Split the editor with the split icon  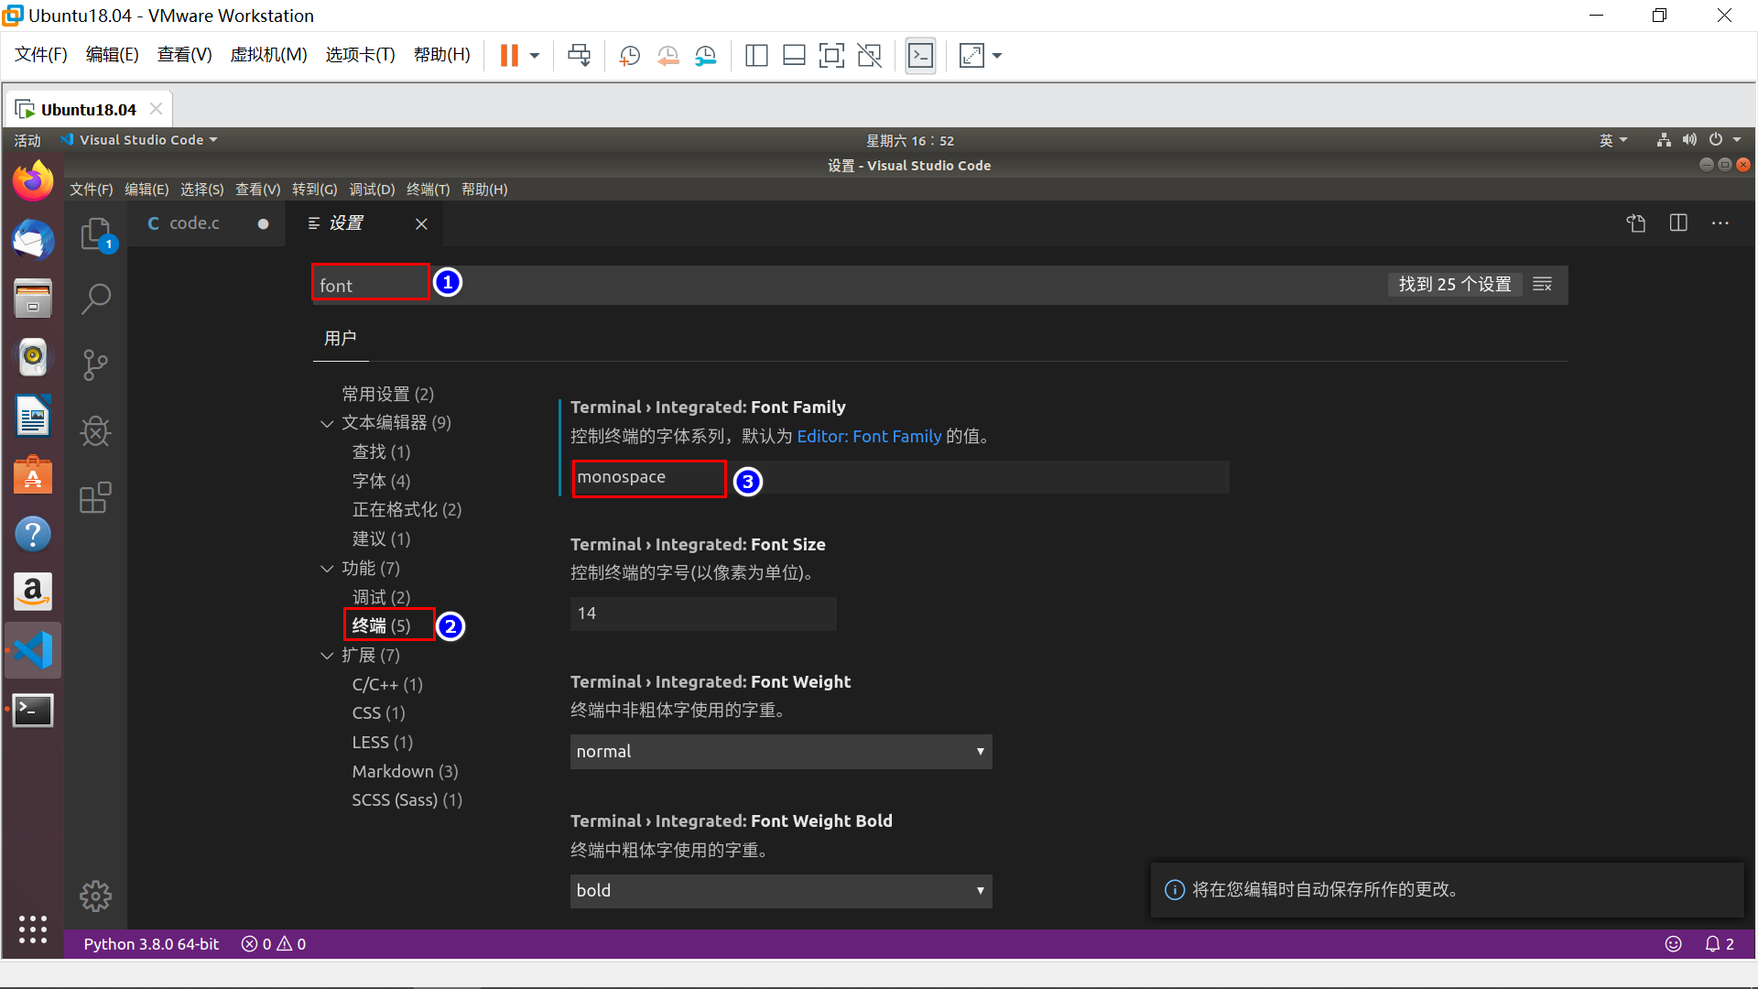pos(1678,223)
